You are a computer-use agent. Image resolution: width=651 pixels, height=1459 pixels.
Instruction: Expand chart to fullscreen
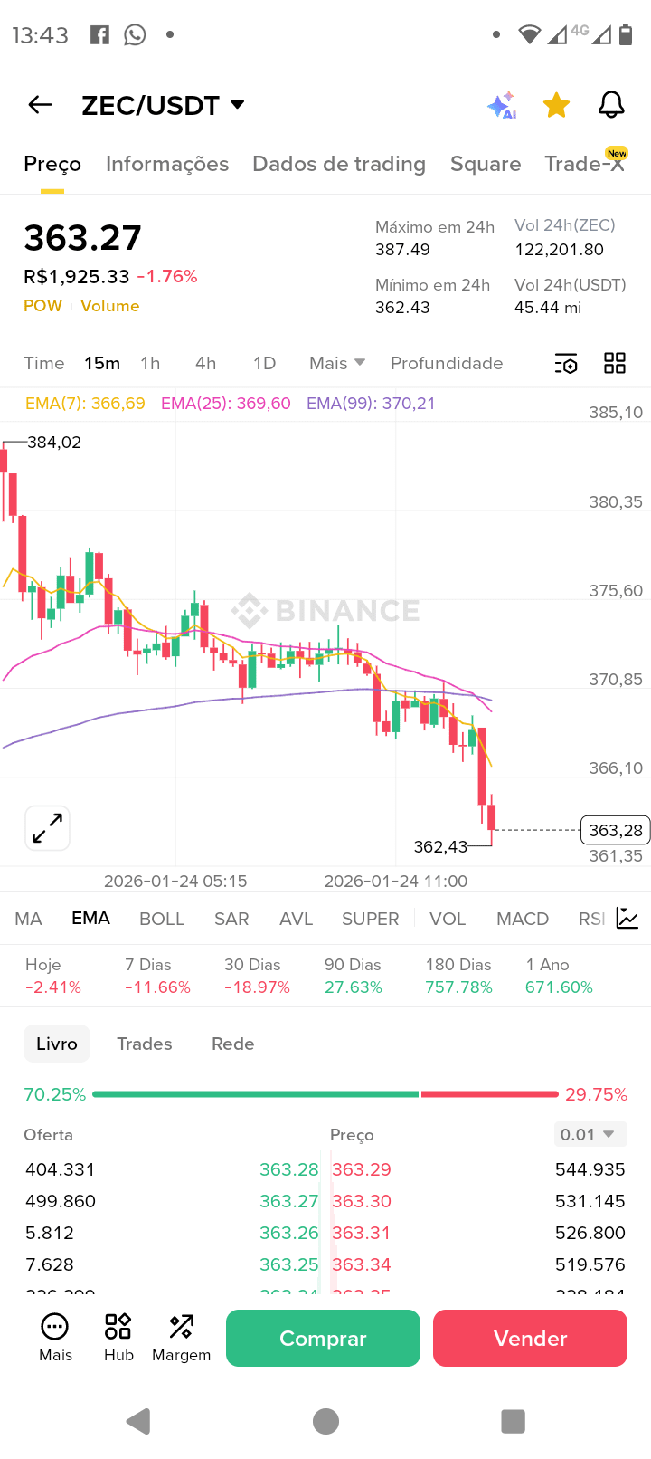47,828
